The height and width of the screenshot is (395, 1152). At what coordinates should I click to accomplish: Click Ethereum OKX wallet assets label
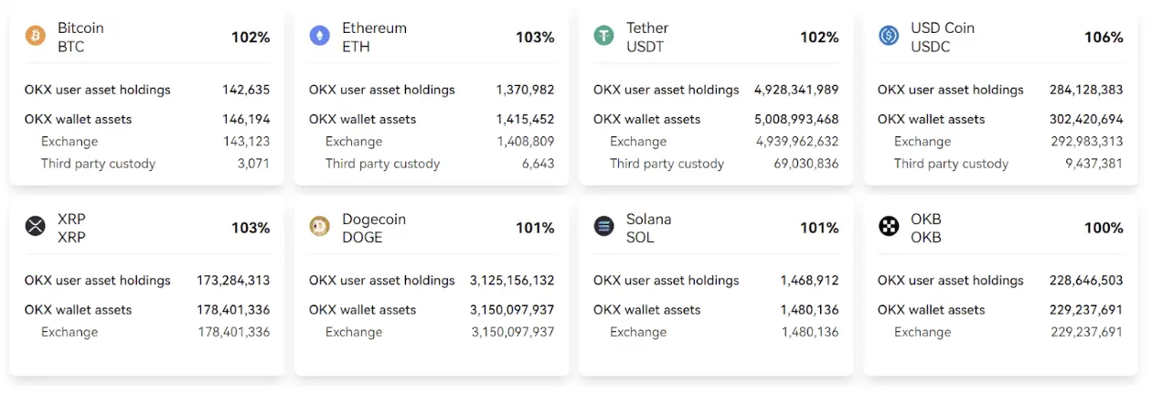click(362, 119)
